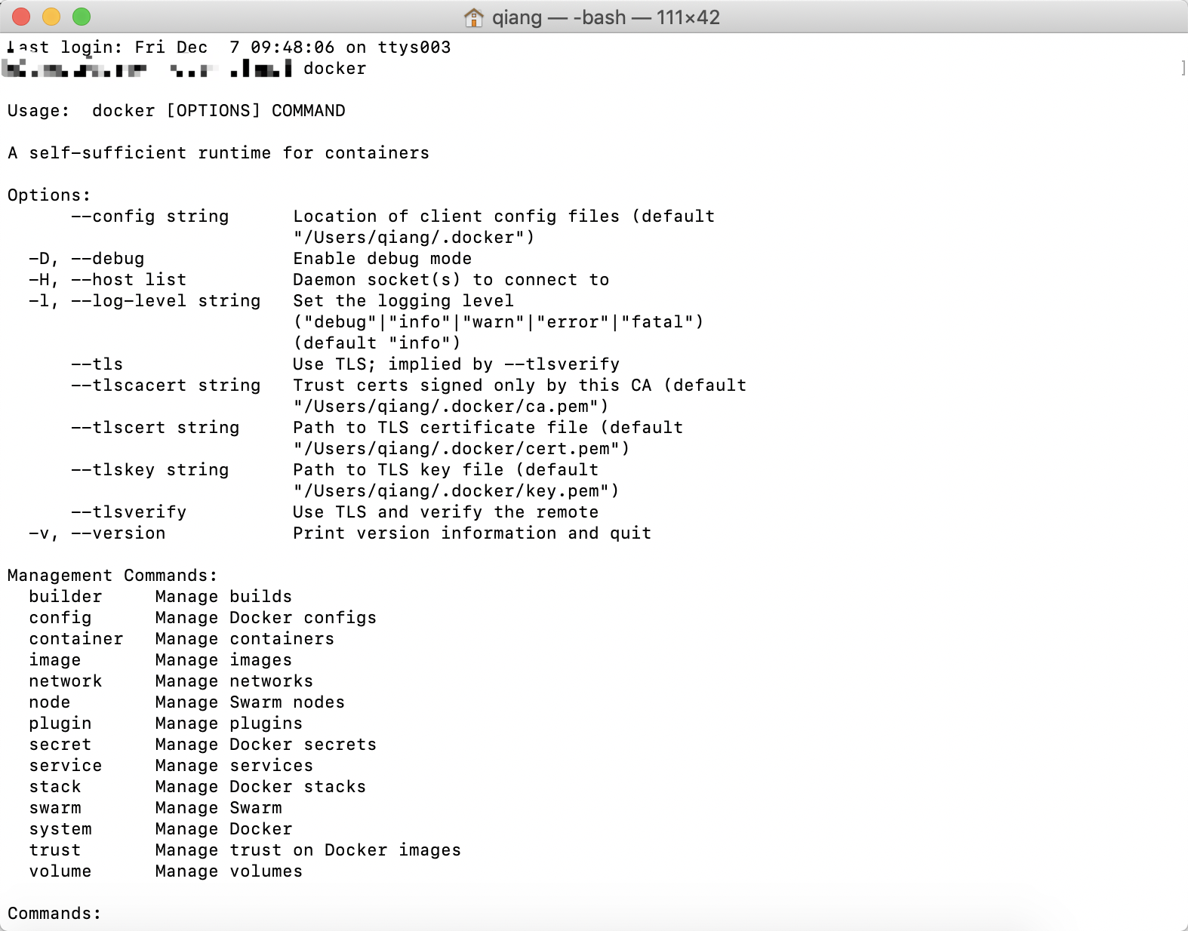Click "Path to TLS certificate file (default"
This screenshot has height=931, width=1188.
click(488, 427)
